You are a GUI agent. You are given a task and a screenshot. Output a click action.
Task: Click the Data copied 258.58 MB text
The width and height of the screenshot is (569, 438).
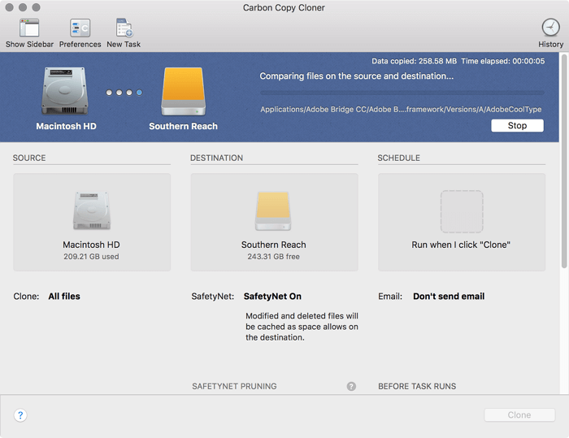(x=414, y=61)
